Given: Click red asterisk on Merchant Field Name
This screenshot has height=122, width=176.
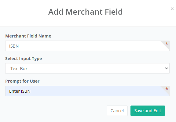Looking at the screenshot, I should (167, 44).
